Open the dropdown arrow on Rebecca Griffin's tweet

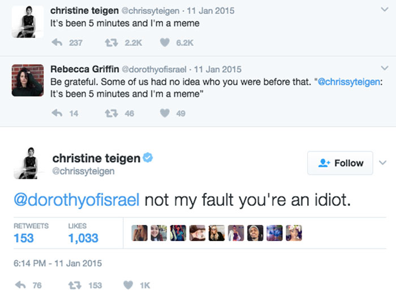pyautogui.click(x=385, y=69)
